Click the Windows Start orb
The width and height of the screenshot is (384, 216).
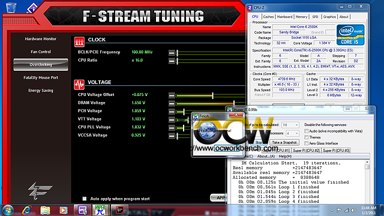8,210
